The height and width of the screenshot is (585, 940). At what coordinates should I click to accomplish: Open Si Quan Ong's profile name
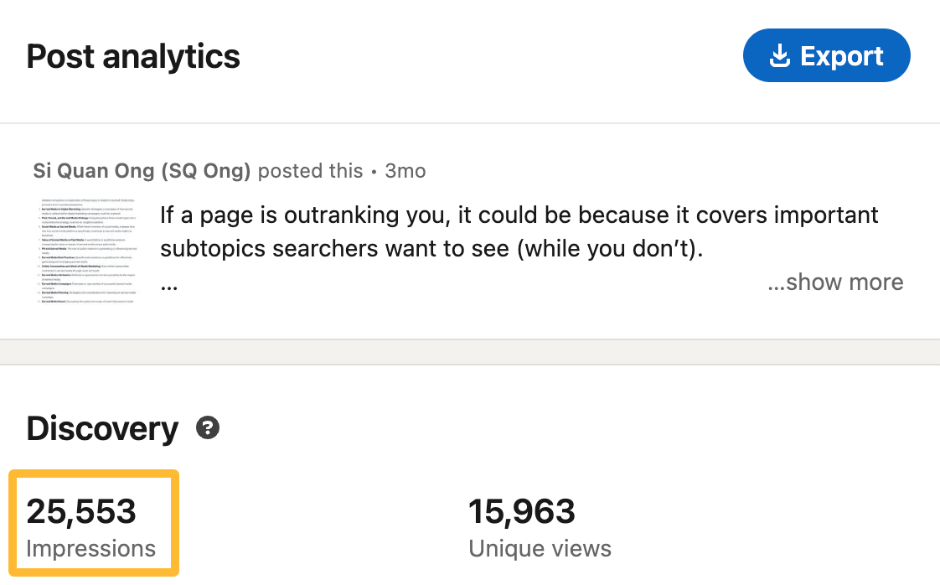point(141,170)
